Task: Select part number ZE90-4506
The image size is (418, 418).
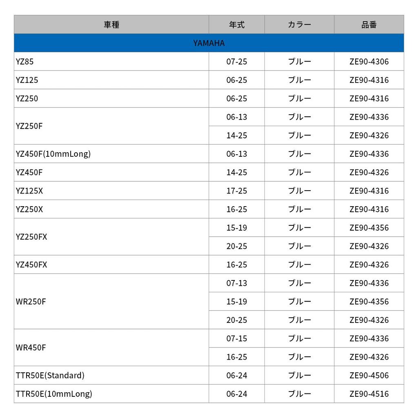Action: (x=369, y=375)
